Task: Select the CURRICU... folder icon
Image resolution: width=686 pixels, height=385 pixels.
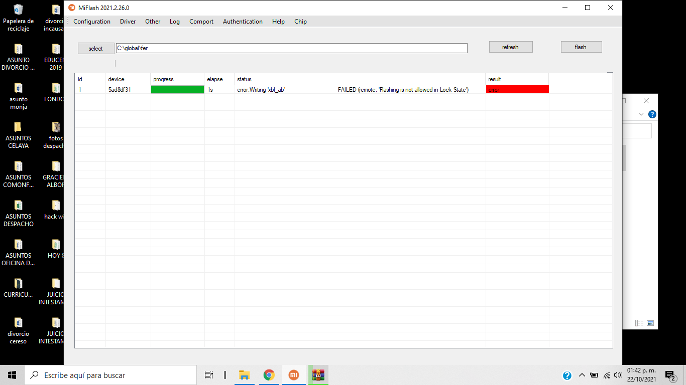Action: pos(19,287)
